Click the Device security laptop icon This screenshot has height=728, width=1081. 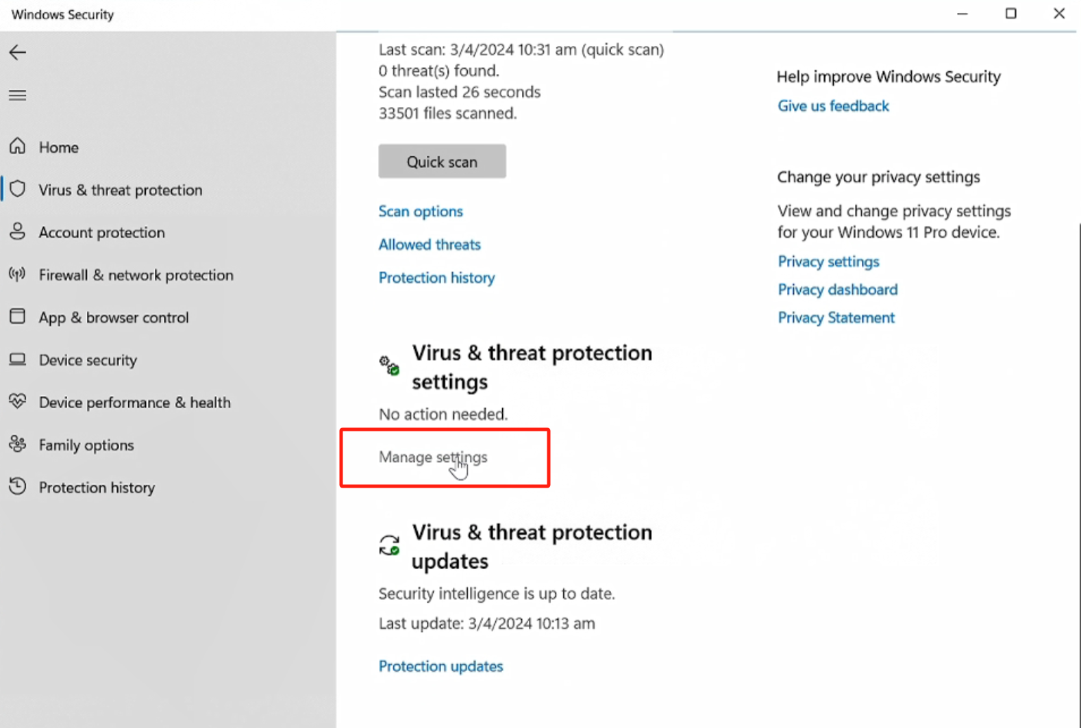click(18, 360)
